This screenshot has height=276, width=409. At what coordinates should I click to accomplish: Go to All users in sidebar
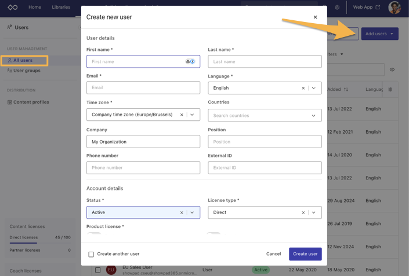click(x=24, y=60)
